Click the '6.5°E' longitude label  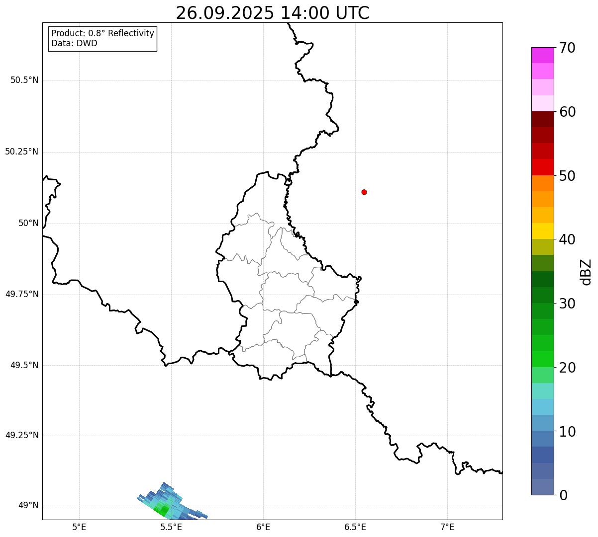tap(355, 527)
